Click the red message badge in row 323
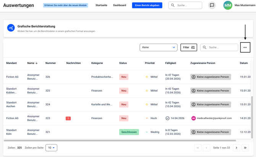The width and height of the screenshot is (256, 157). click(68, 118)
